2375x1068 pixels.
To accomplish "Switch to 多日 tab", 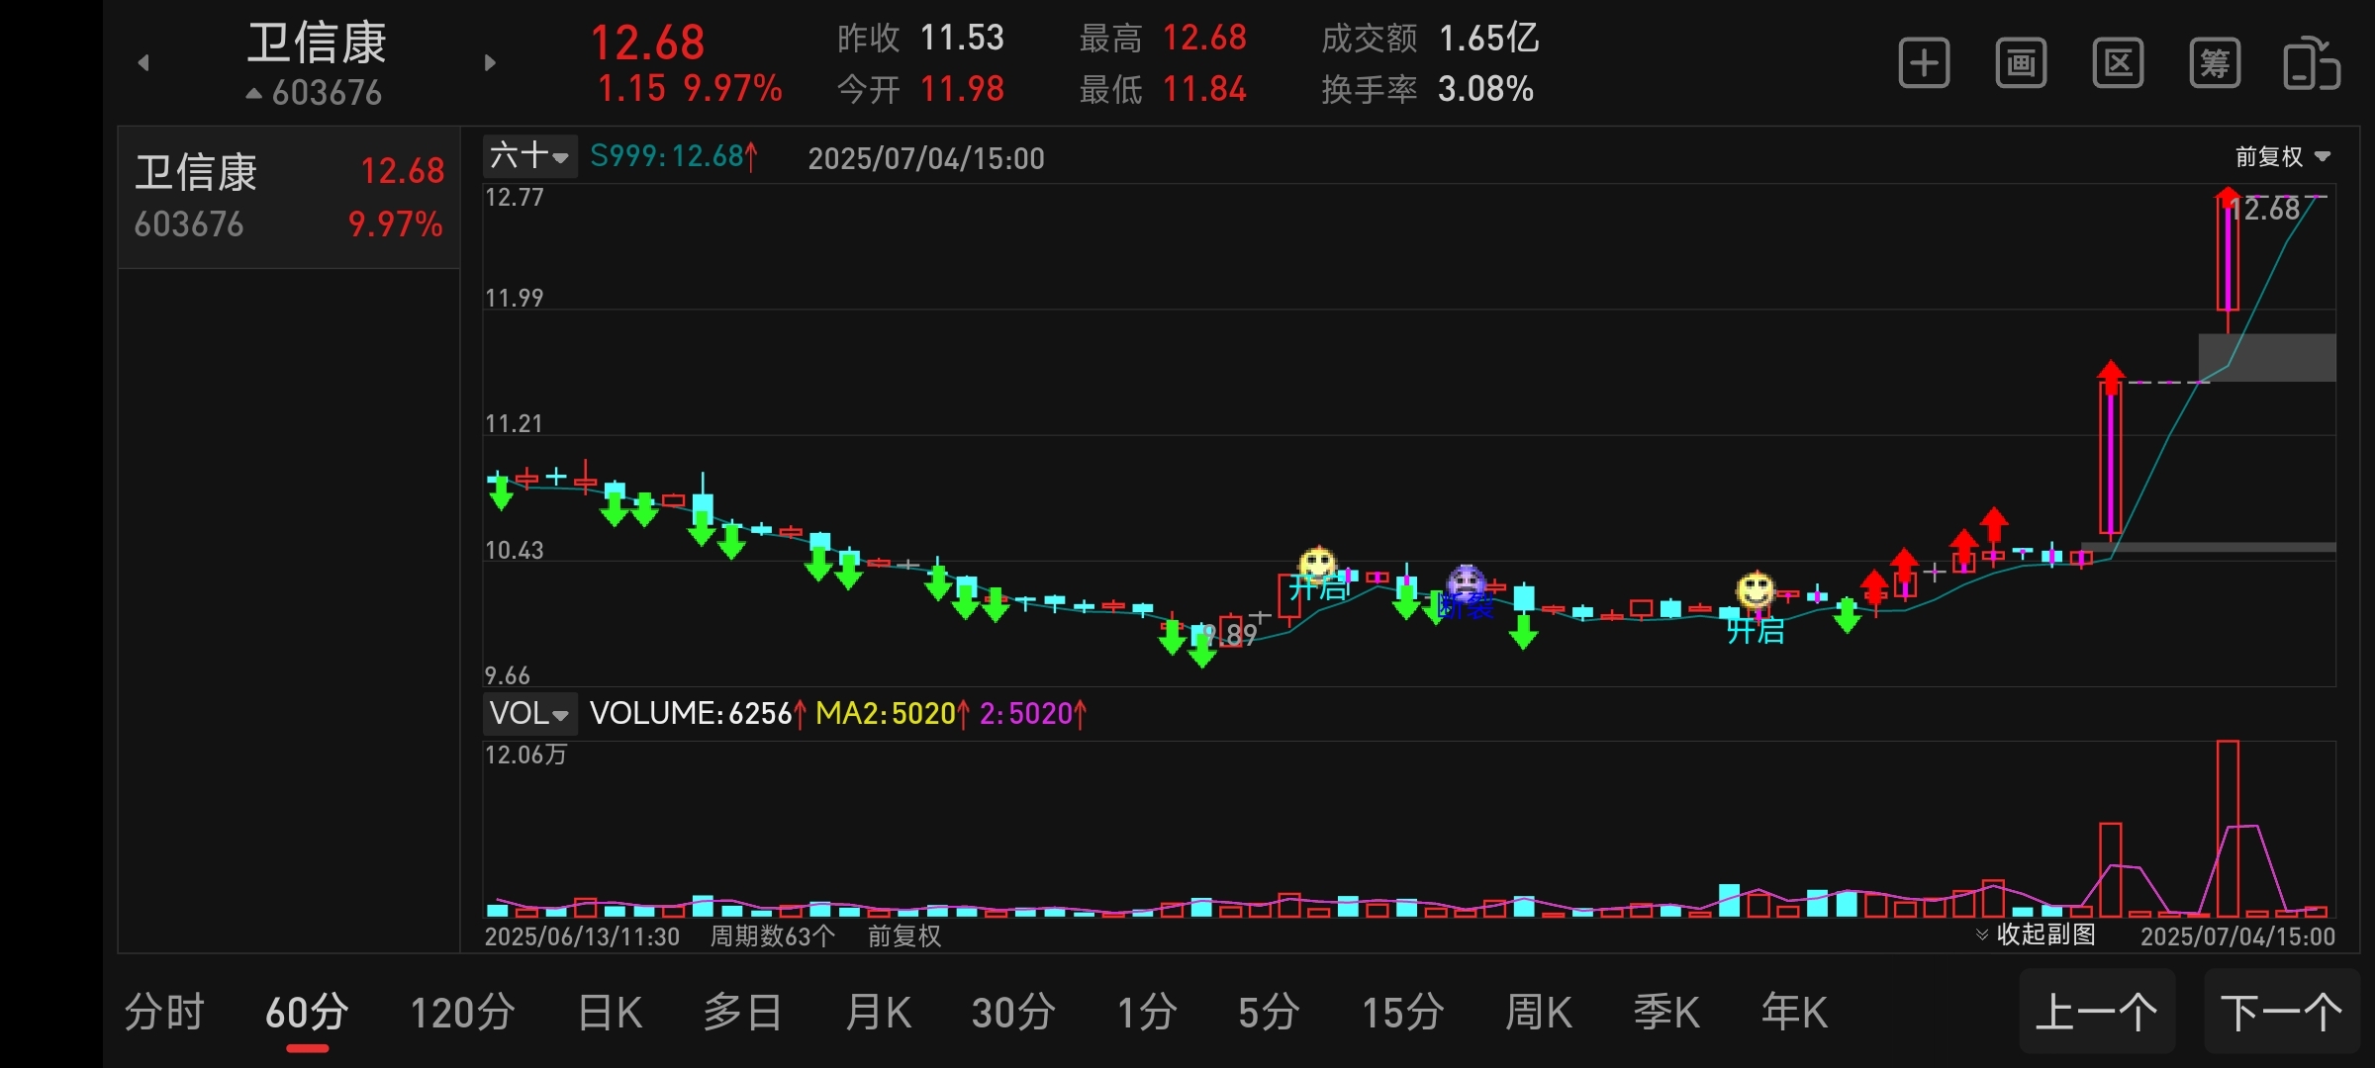I will tap(743, 1012).
